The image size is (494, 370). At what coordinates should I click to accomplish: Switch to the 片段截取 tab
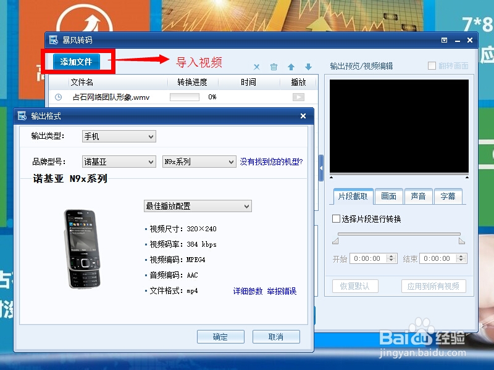click(353, 196)
